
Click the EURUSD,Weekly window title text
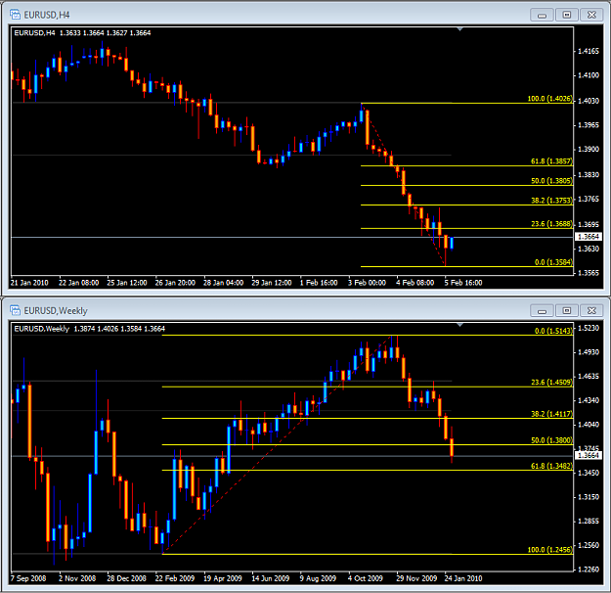tap(56, 311)
